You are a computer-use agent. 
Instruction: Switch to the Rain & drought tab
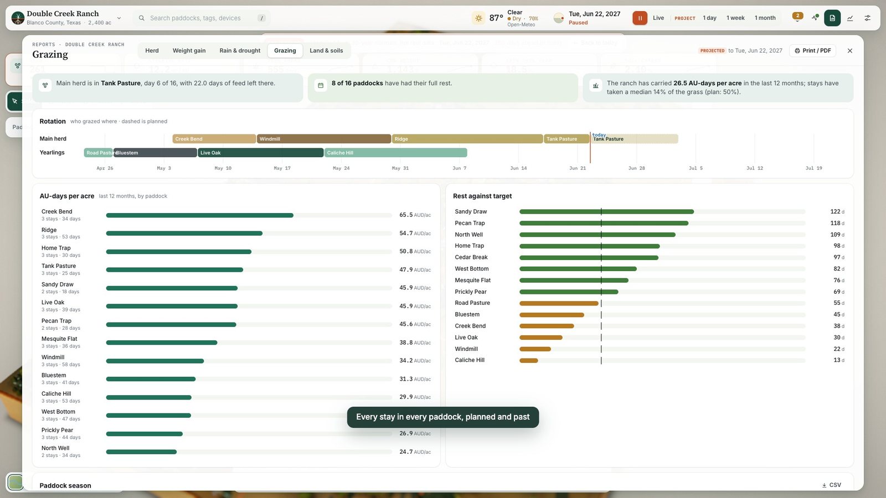click(240, 50)
